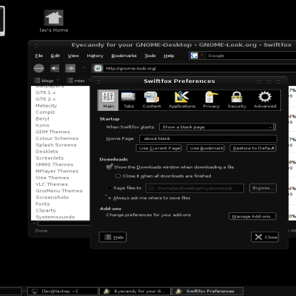This screenshot has height=296, width=296.
Task: Toggle Show the Downloads window checkbox
Action: pyautogui.click(x=110, y=167)
